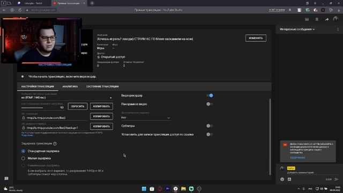This screenshot has height=193, width=343.
Task: Click the microphone icon in system tray
Action: 304,189
